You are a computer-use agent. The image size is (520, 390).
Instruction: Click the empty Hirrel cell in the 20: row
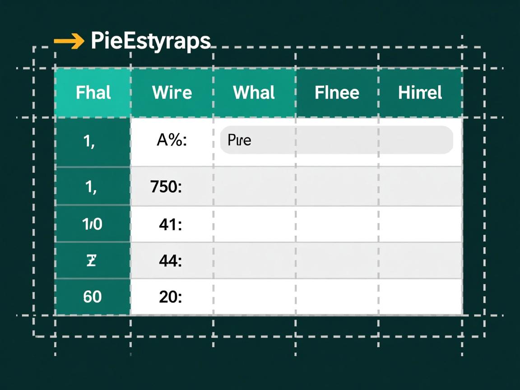point(420,297)
